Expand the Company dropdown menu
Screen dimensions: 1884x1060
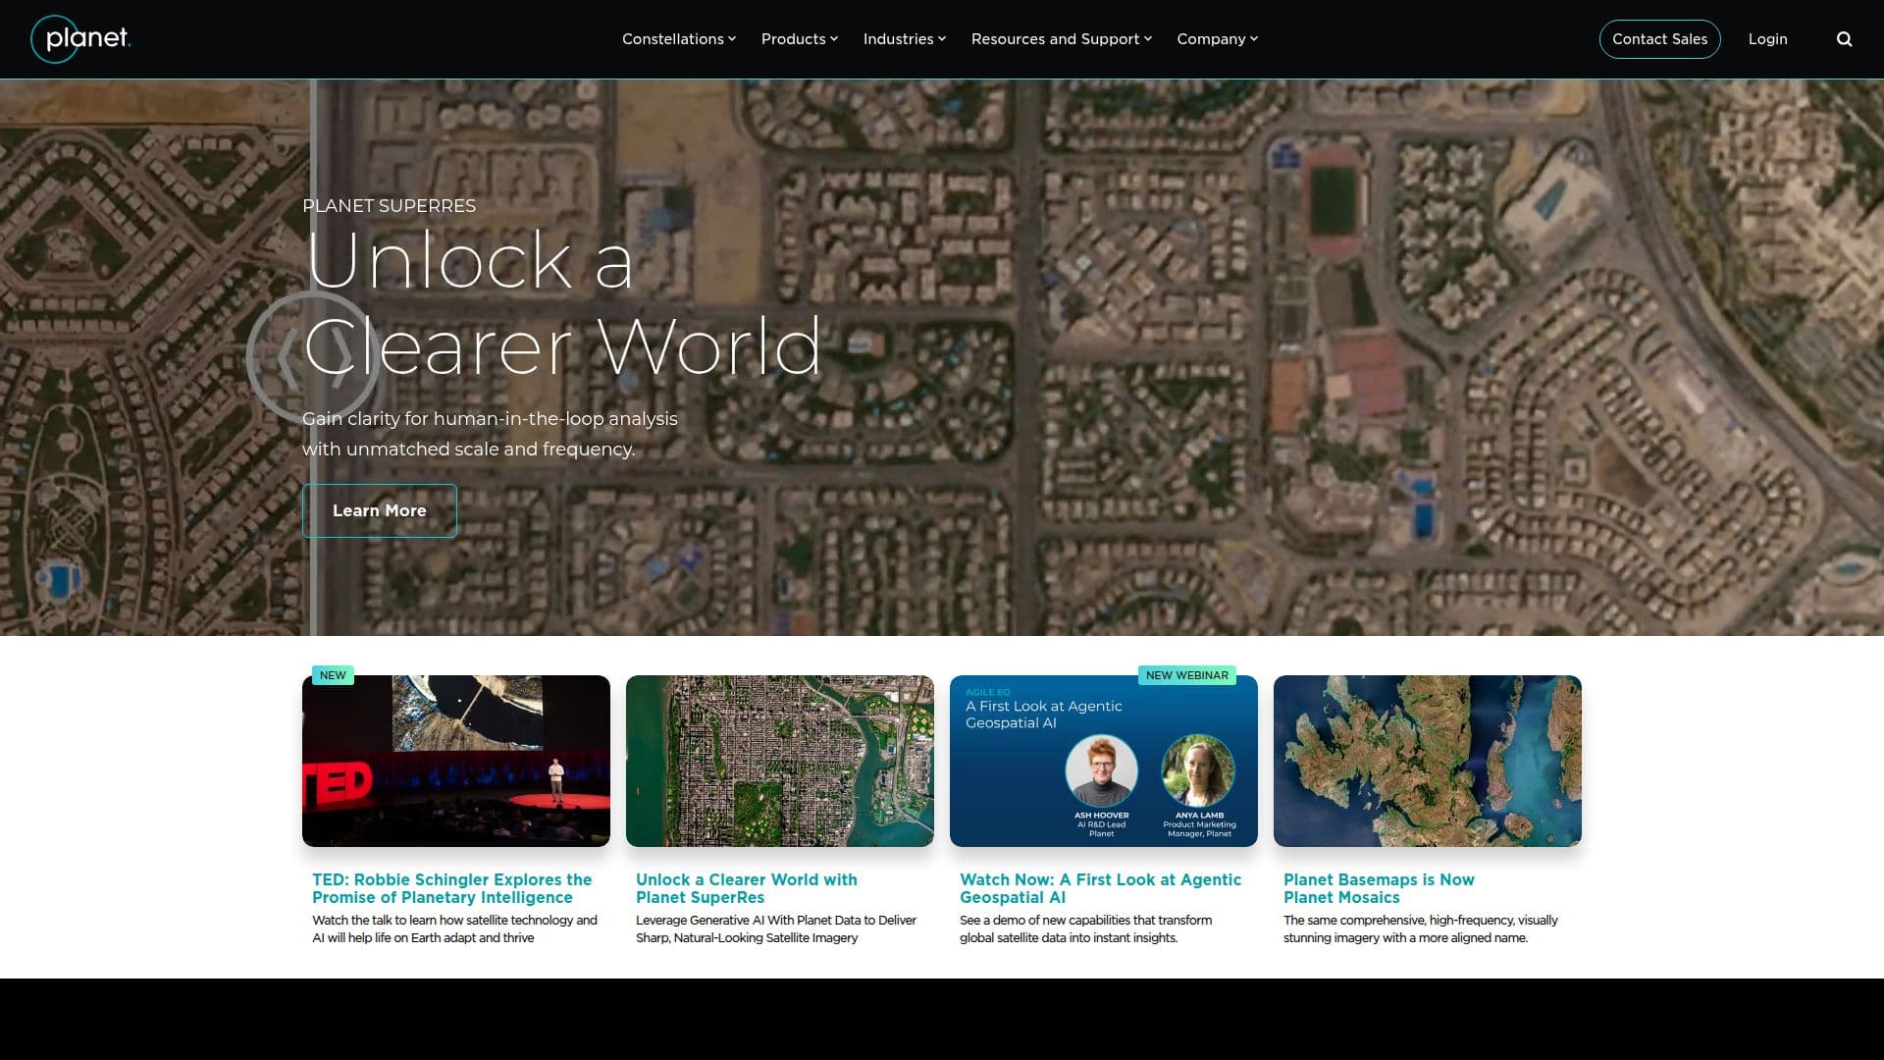pos(1217,39)
